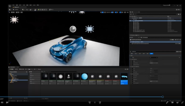The image size is (185, 106).
Task: Click the Unreal Engine logo icon
Action: click(x=10, y=6)
